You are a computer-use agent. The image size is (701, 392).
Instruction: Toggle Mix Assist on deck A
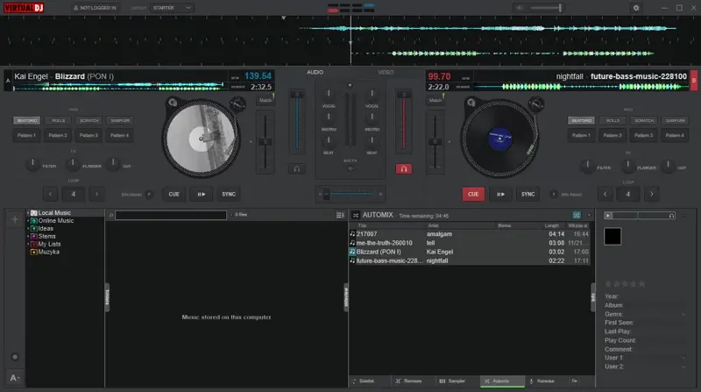pyautogui.click(x=149, y=194)
